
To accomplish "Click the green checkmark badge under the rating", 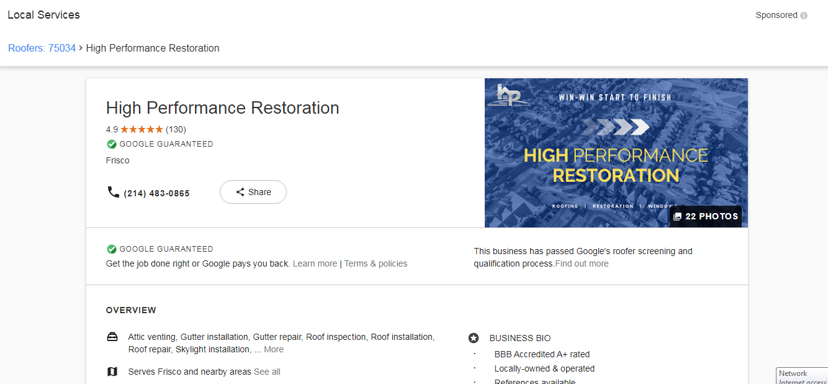I will coord(112,144).
